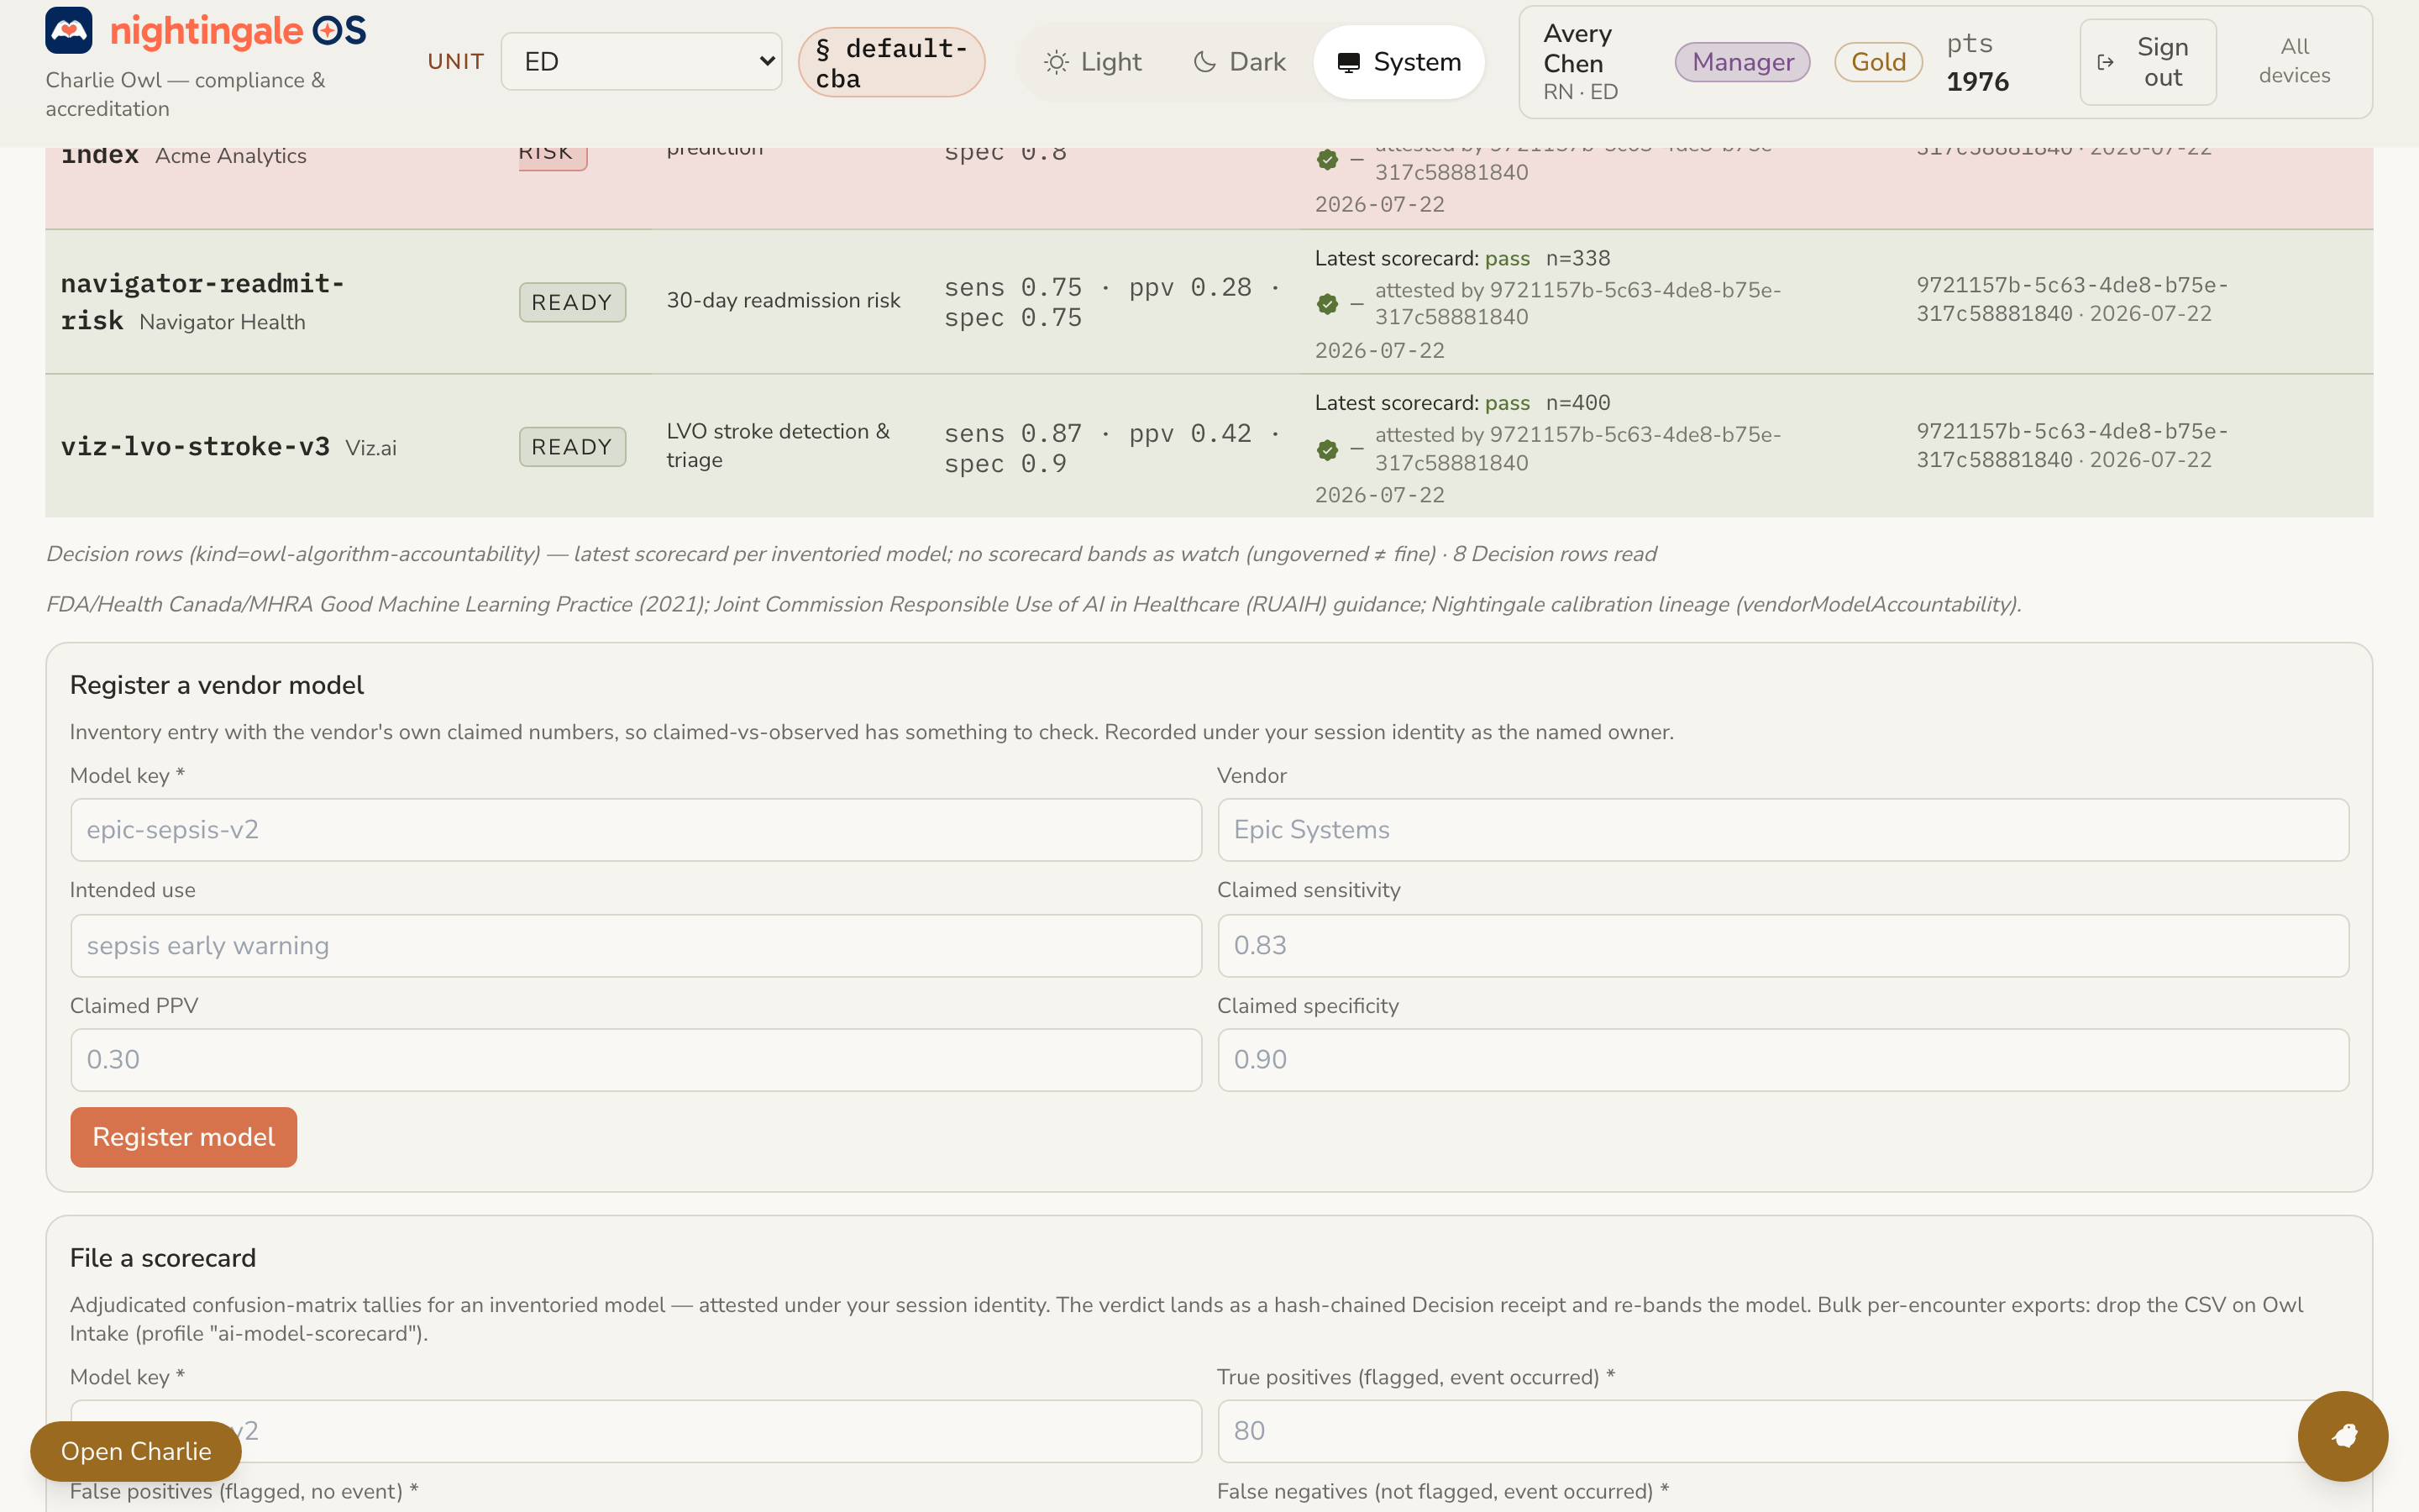Click 'Register a vendor model' heading

(x=217, y=685)
